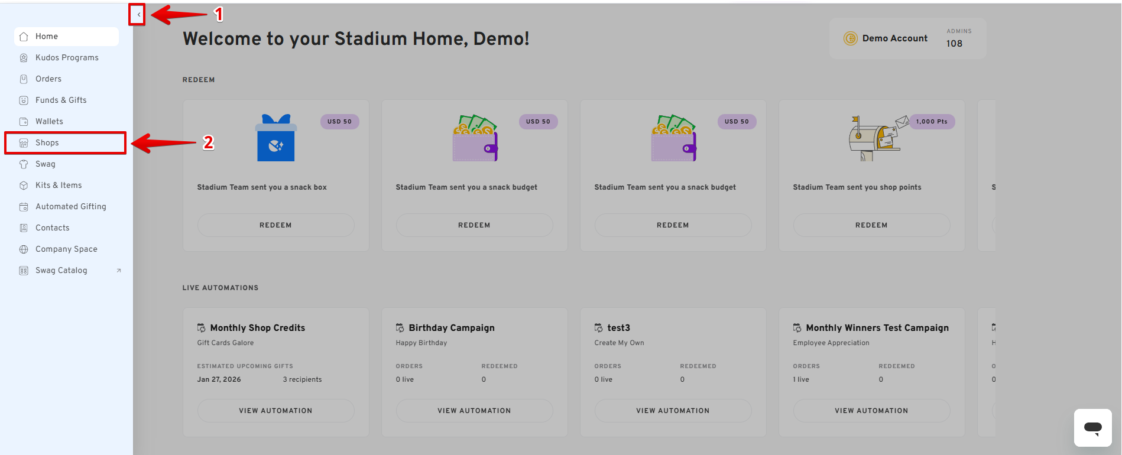This screenshot has height=455, width=1122.
Task: Click the Wallets sidebar icon
Action: [24, 122]
